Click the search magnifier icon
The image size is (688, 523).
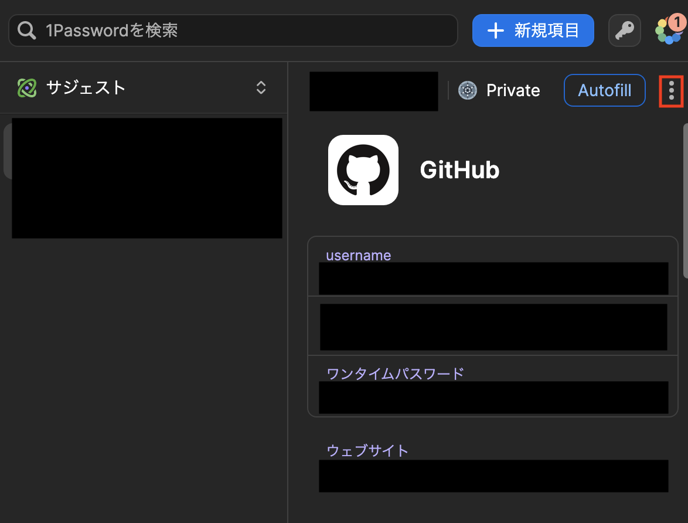pos(26,30)
